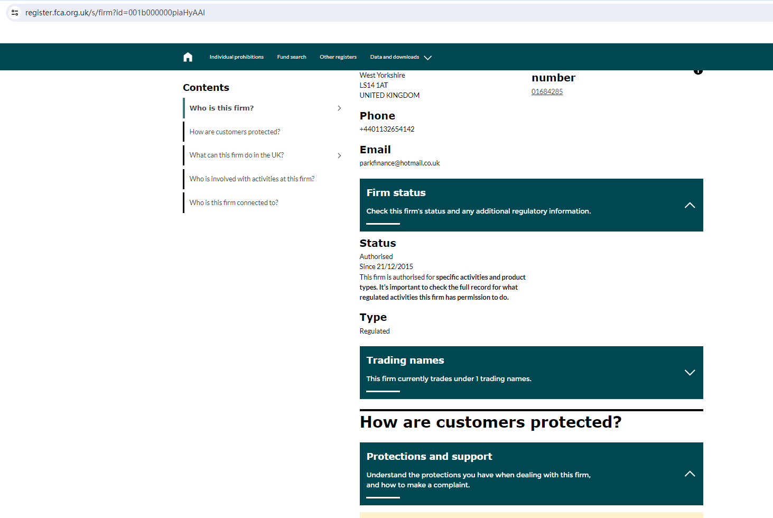Click the info icon beside the number heading

(x=698, y=71)
